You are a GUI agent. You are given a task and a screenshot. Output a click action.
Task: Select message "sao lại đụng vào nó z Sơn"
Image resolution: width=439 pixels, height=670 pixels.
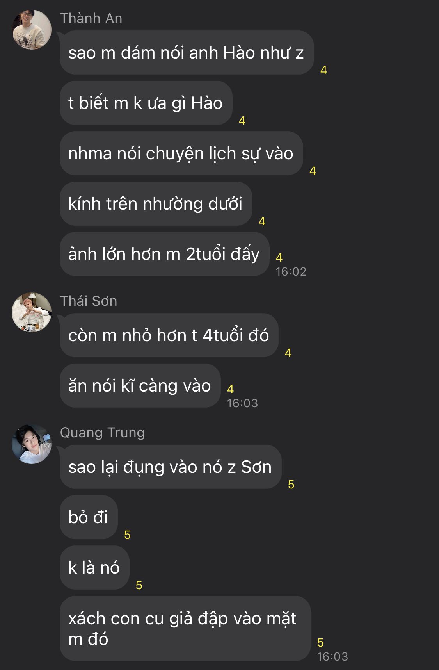(171, 467)
